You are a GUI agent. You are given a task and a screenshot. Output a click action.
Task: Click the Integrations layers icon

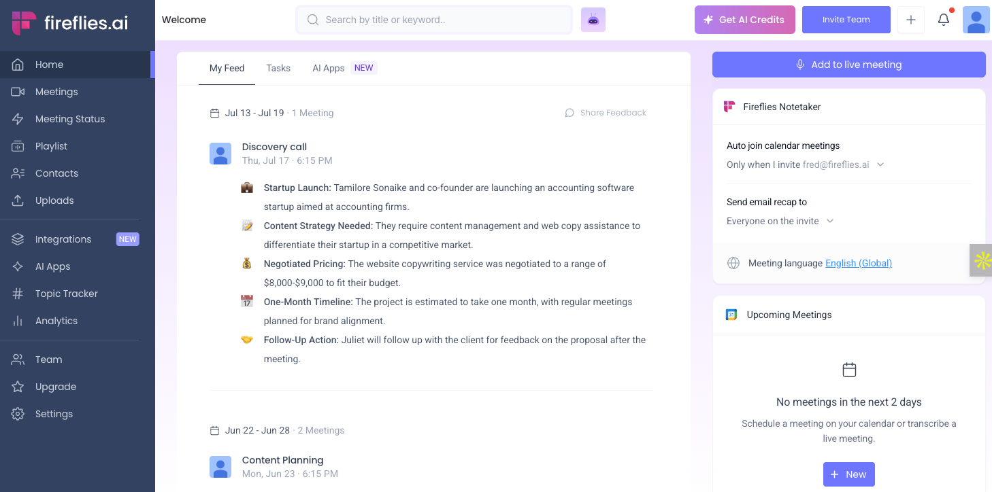(x=18, y=239)
